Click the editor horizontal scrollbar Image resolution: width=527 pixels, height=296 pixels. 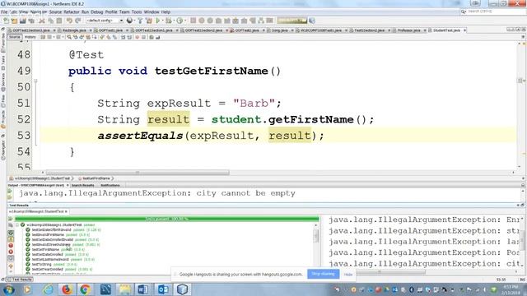[138, 173]
